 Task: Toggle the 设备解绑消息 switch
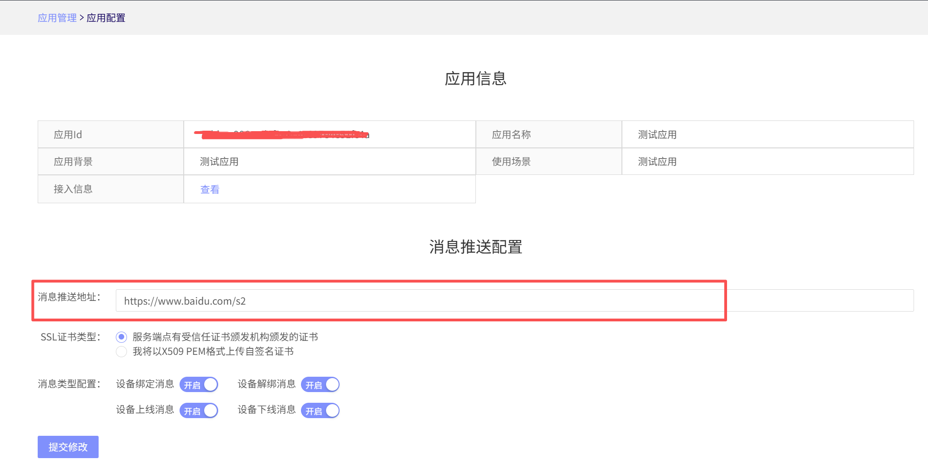(x=320, y=385)
